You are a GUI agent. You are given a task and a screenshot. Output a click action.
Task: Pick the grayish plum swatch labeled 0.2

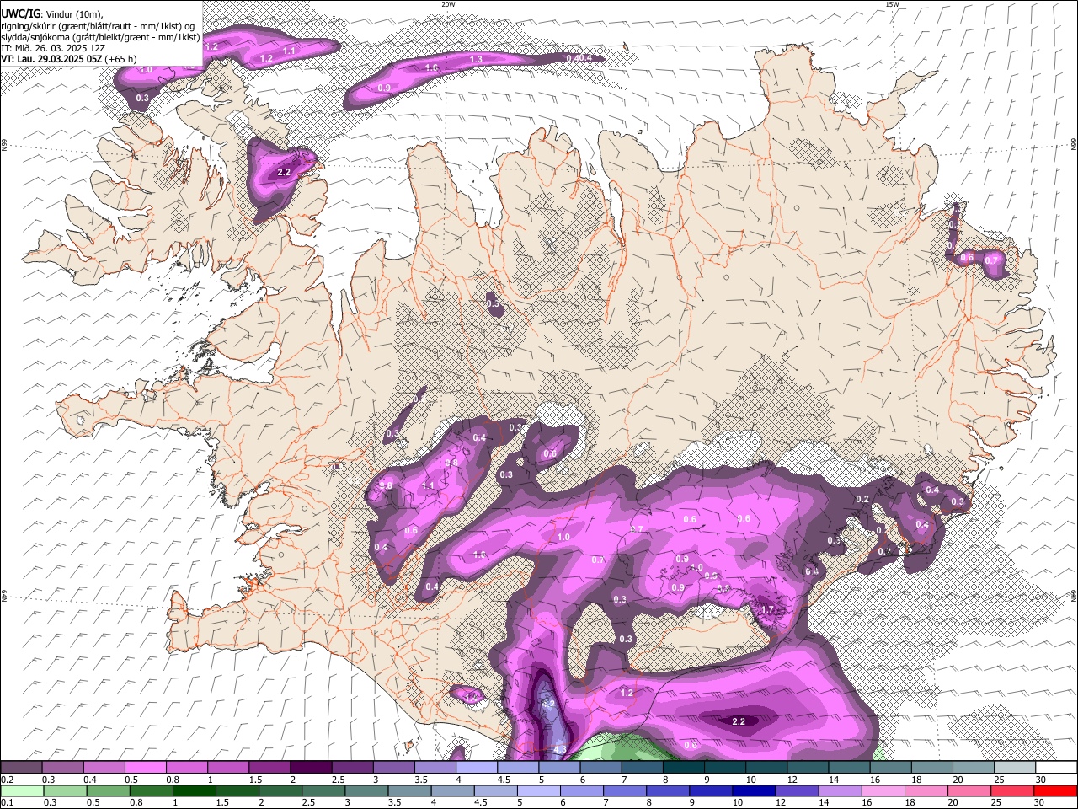pos(22,768)
